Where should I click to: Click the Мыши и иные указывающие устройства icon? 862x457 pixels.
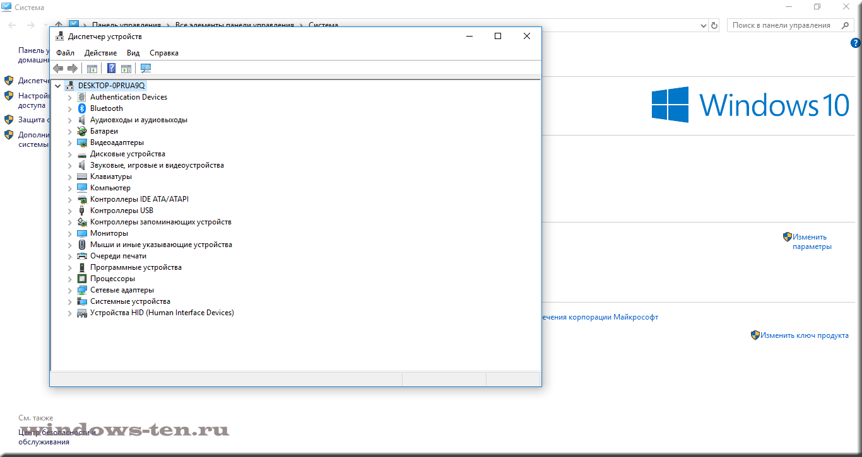pyautogui.click(x=82, y=245)
